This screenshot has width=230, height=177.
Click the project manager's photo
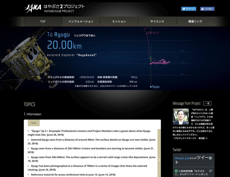point(181,117)
